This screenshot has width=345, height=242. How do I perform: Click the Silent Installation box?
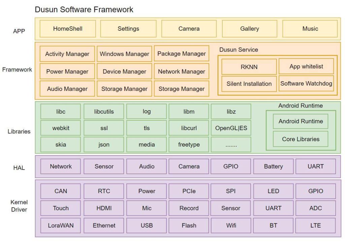[x=249, y=84]
